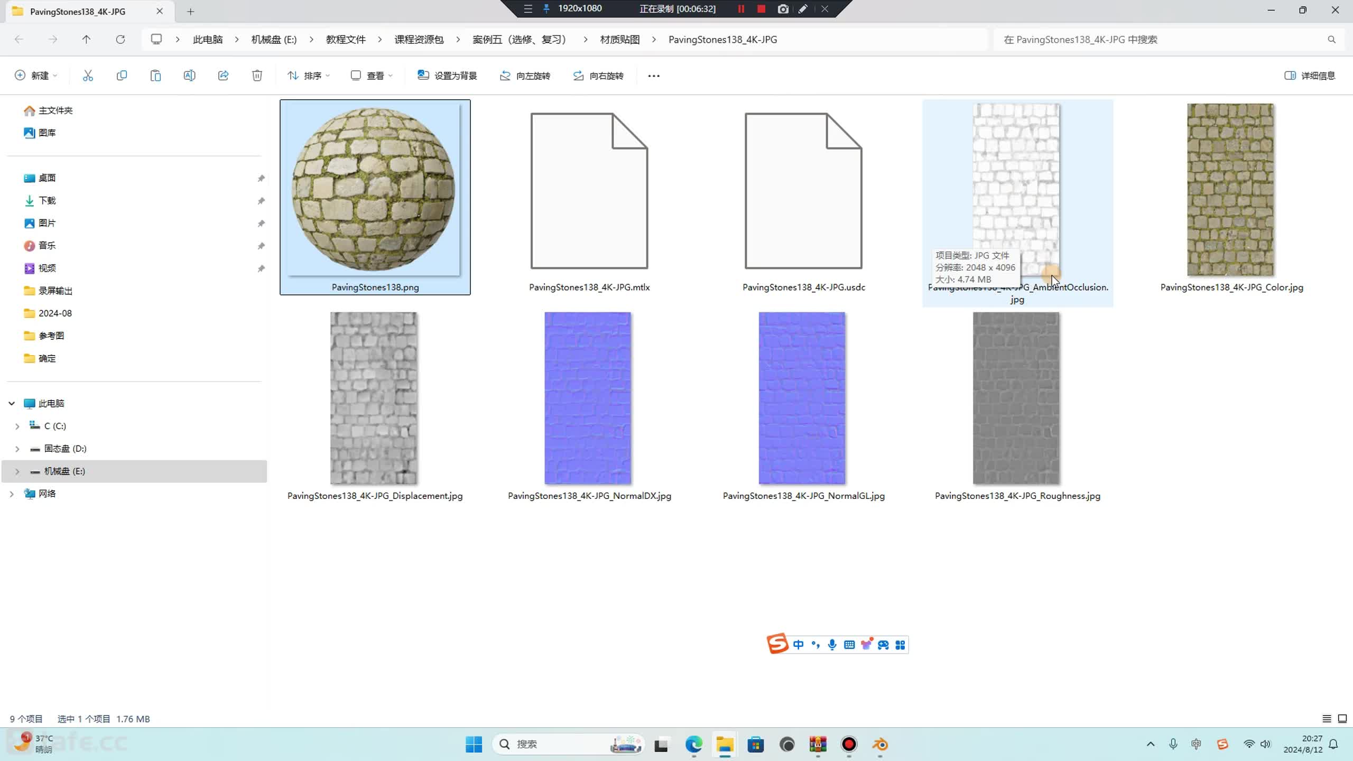The height and width of the screenshot is (761, 1353).
Task: Switch to details list view icon
Action: (x=1327, y=718)
